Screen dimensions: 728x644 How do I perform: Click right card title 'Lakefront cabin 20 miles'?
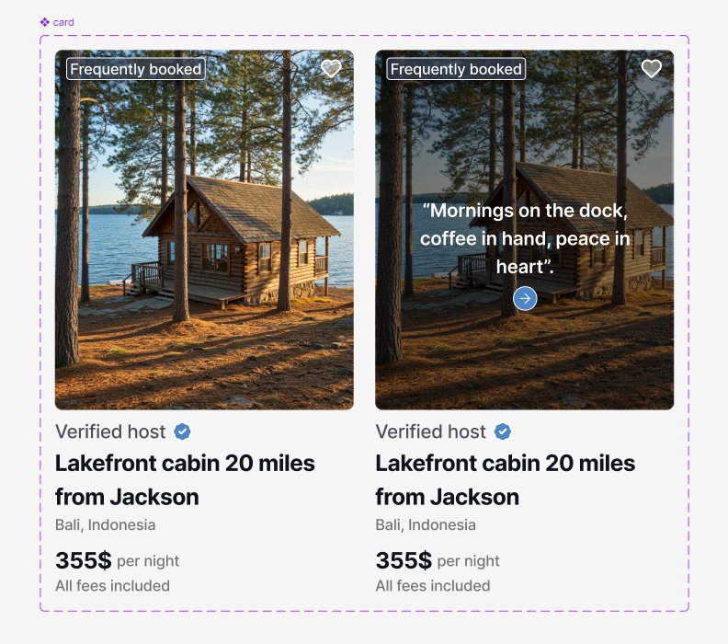505,464
